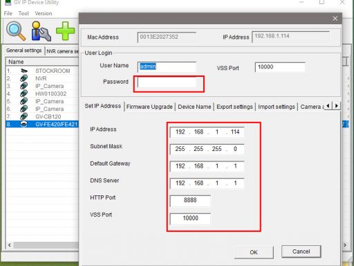This screenshot has height=266, width=354.
Task: Click the Name column header
Action: click(x=42, y=62)
